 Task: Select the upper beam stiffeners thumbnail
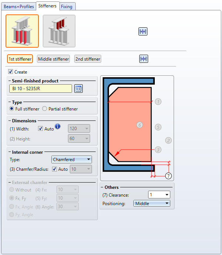click(x=59, y=31)
